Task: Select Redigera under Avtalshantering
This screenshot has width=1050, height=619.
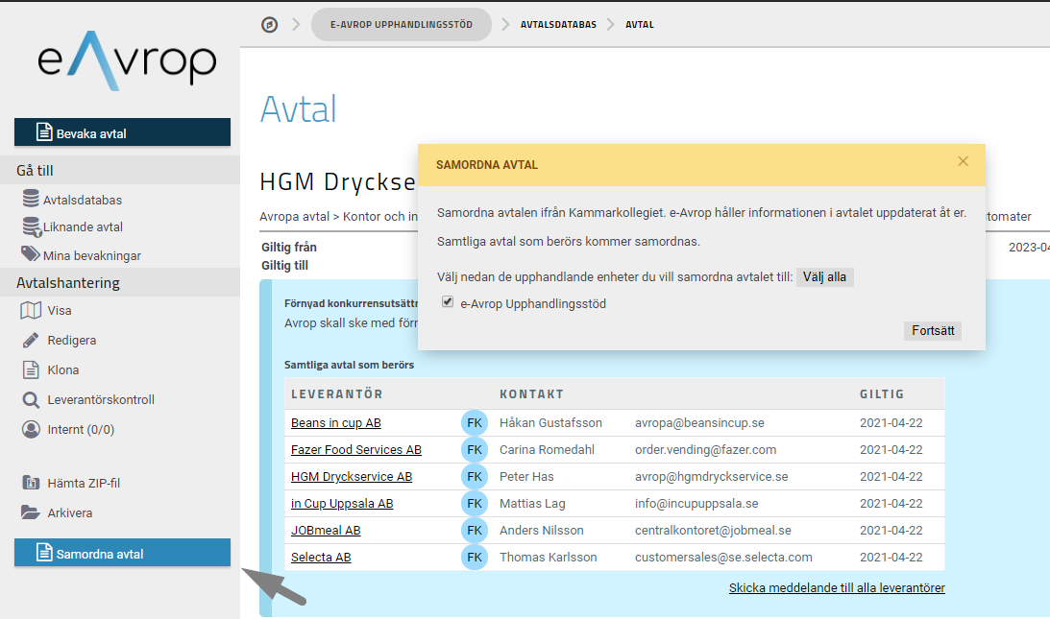Action: [72, 340]
